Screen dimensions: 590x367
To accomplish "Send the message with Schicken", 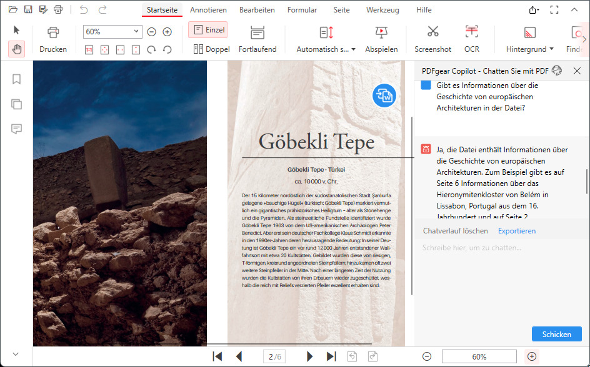I will tap(556, 334).
